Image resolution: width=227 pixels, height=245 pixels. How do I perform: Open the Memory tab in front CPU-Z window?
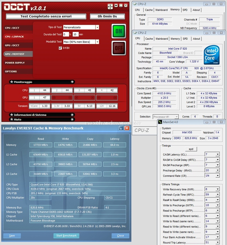[x=175, y=39]
